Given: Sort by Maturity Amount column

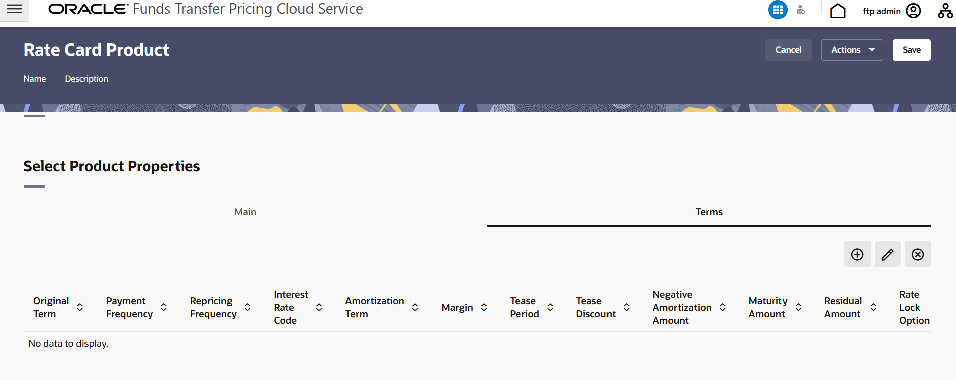Looking at the screenshot, I should click(799, 307).
